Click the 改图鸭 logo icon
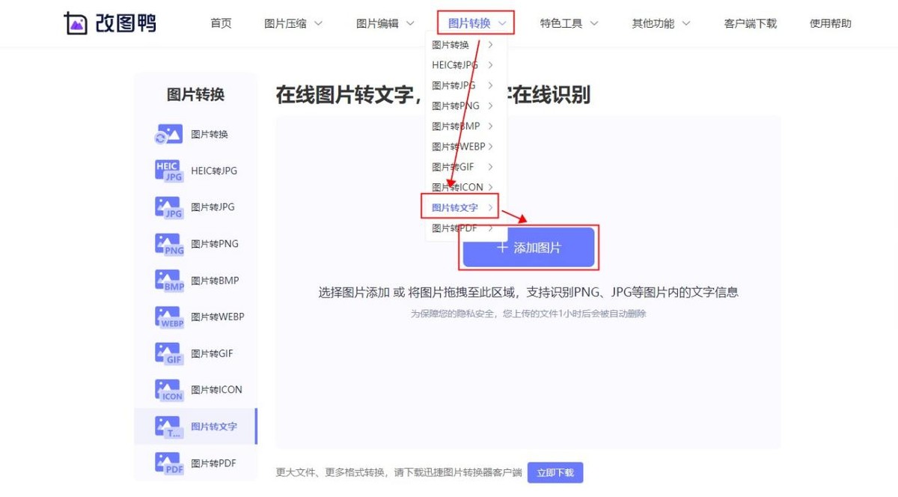The image size is (898, 497). 77,22
